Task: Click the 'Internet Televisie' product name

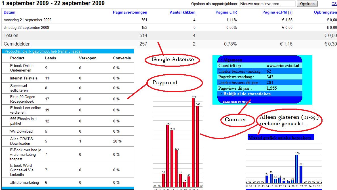Action: pos(24,78)
